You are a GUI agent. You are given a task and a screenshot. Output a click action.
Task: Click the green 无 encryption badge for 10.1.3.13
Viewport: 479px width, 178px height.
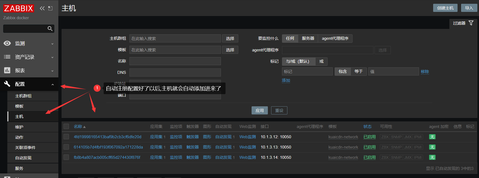(432, 147)
